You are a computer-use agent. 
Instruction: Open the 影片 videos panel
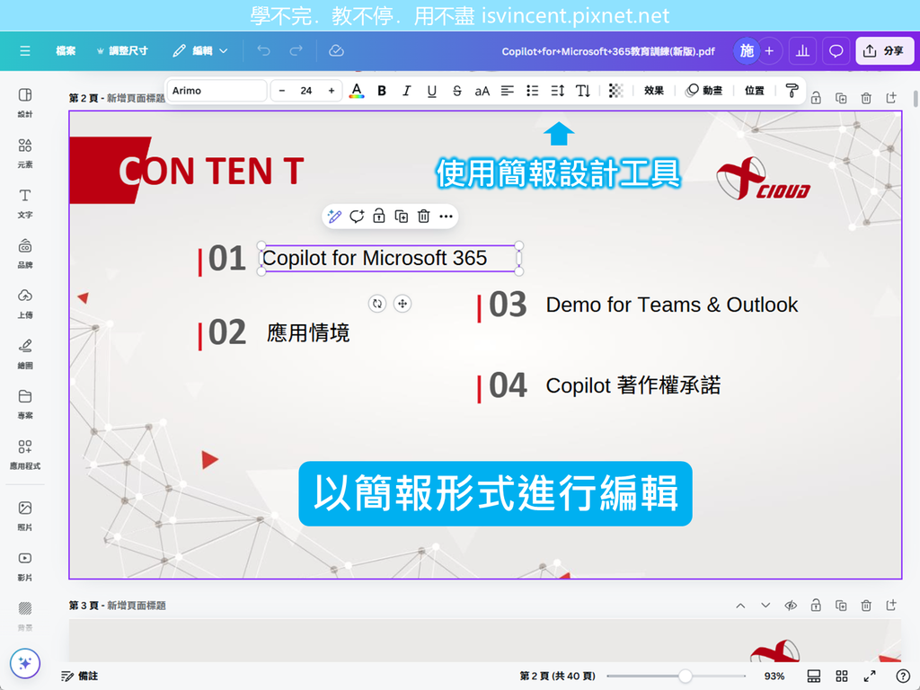pos(24,566)
